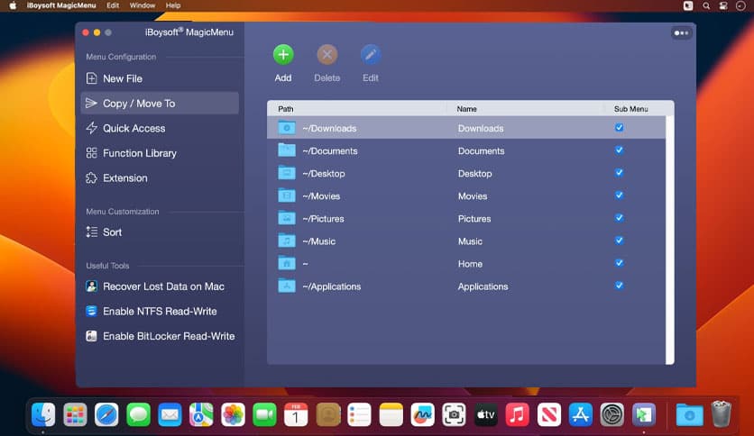Open Music app from the Dock
The width and height of the screenshot is (754, 436).
[518, 414]
